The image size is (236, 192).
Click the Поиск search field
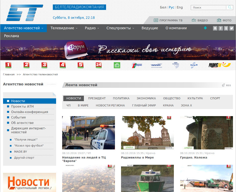click(209, 8)
